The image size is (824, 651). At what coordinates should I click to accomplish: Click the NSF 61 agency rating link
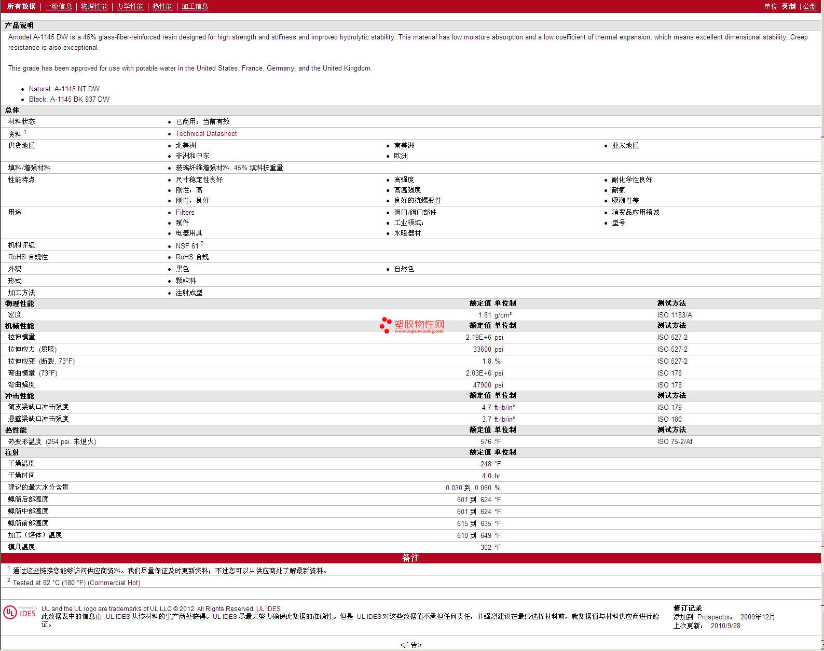coord(187,246)
